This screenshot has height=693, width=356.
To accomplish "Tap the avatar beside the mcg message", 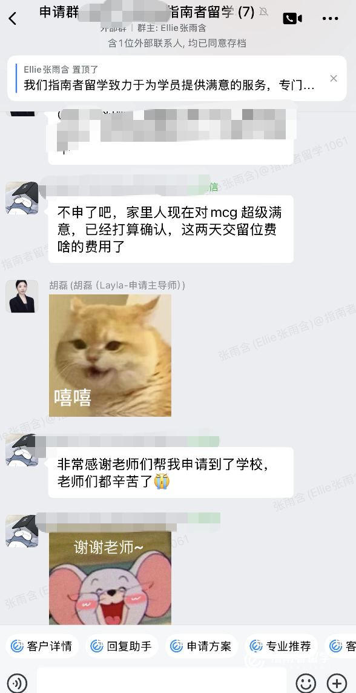I will point(22,198).
